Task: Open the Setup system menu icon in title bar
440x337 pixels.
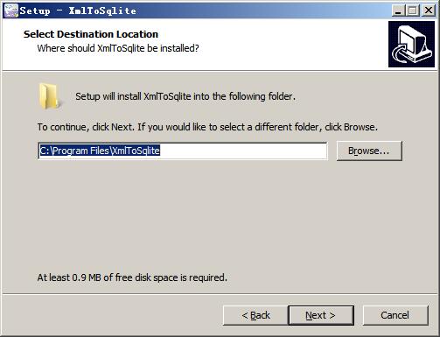Action: pos(10,11)
